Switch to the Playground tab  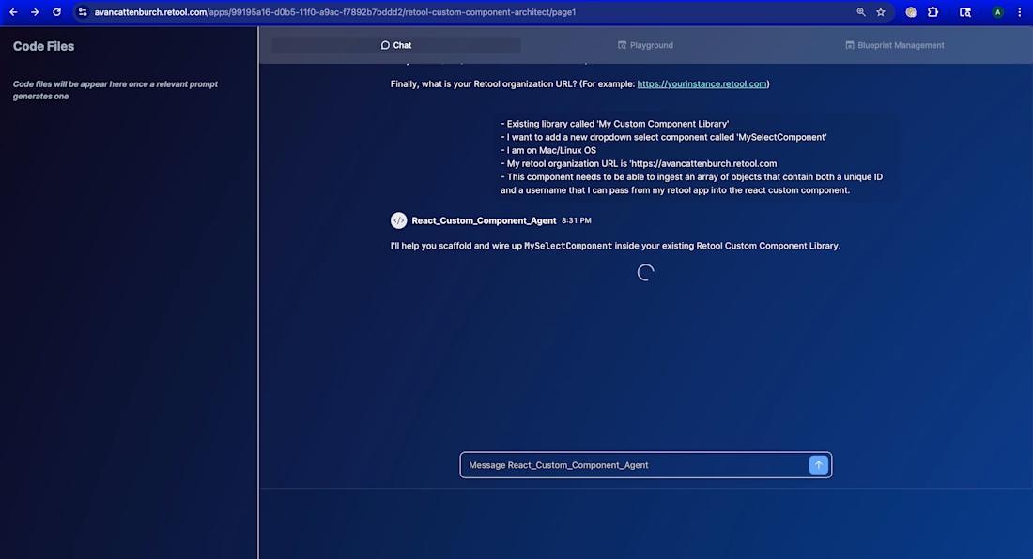(x=645, y=45)
